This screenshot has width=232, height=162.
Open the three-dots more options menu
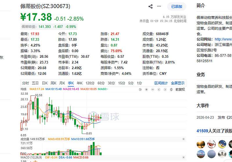(x=159, y=6)
